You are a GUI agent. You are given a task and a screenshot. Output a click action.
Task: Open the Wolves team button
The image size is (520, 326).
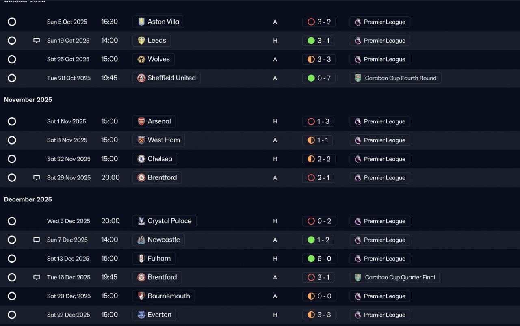[x=154, y=59]
